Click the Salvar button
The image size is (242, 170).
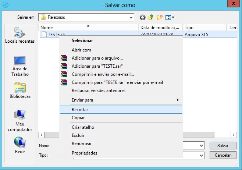223,146
